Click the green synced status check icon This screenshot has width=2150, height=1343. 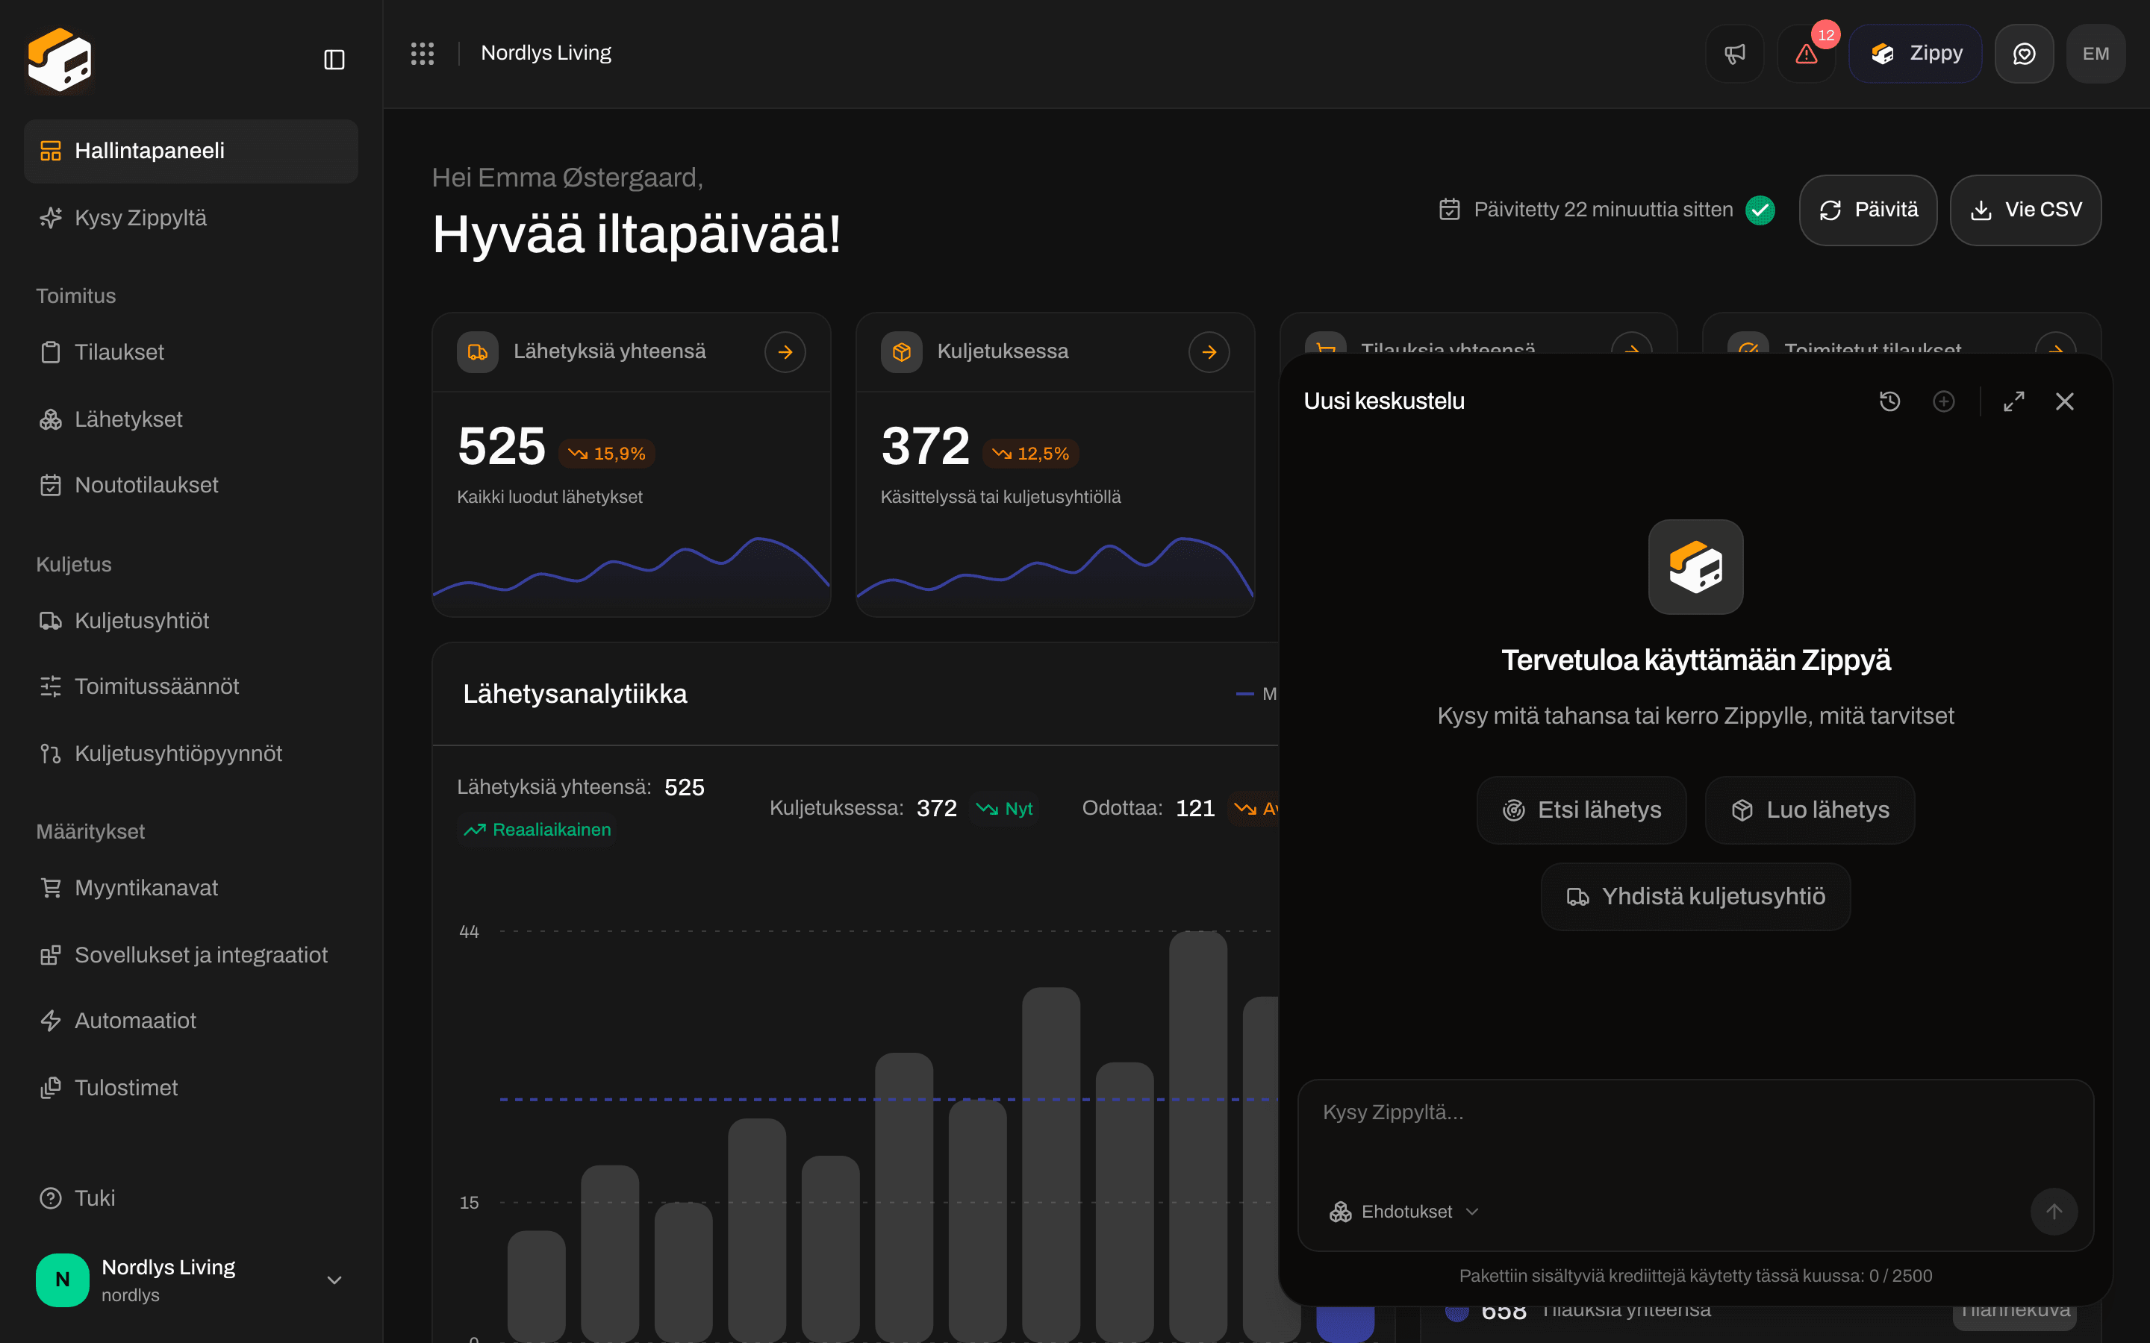[x=1760, y=210]
